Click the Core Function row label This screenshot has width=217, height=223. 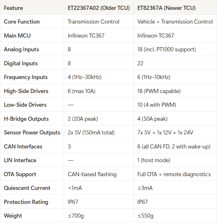22,22
